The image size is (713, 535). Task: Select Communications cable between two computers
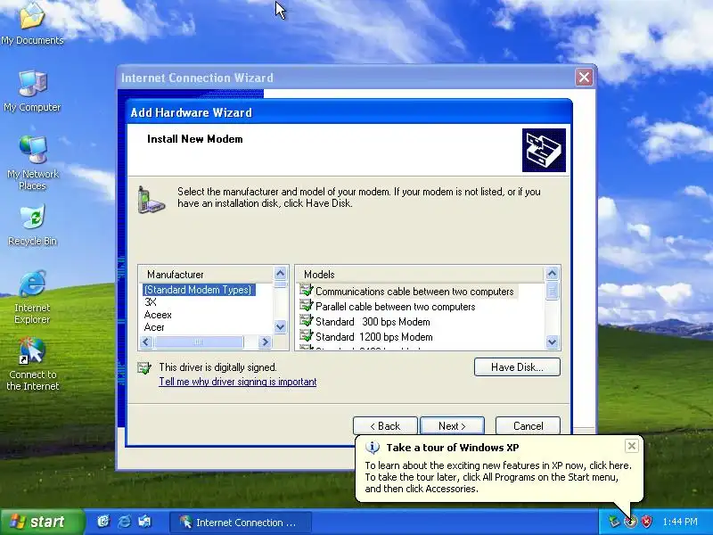pos(414,292)
